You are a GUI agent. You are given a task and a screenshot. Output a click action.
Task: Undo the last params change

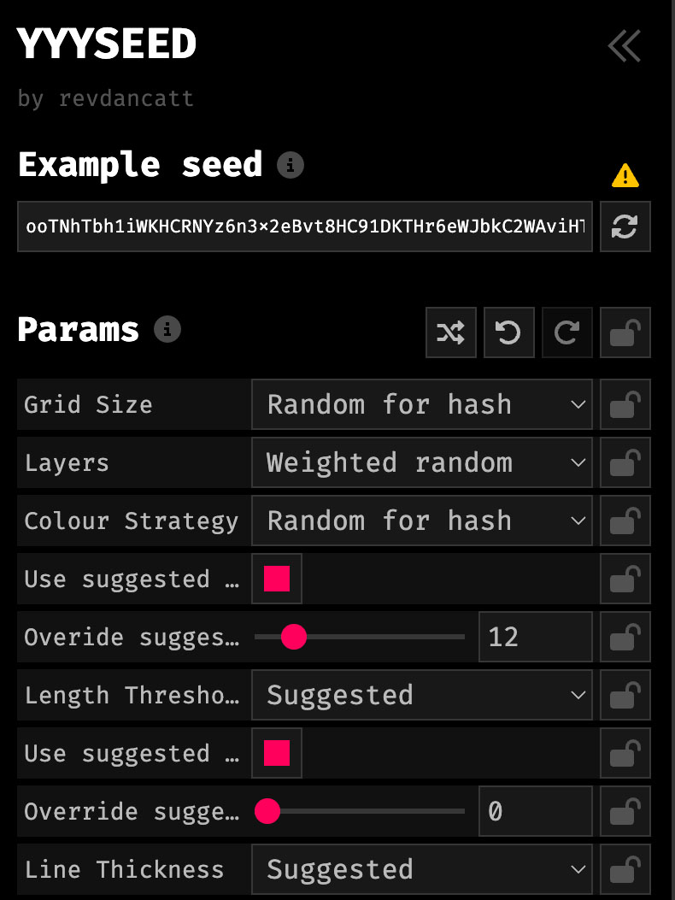click(509, 332)
